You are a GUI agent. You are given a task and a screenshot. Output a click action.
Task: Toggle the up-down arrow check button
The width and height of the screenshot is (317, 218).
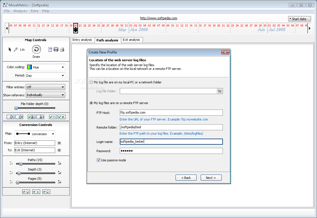[x=36, y=192]
